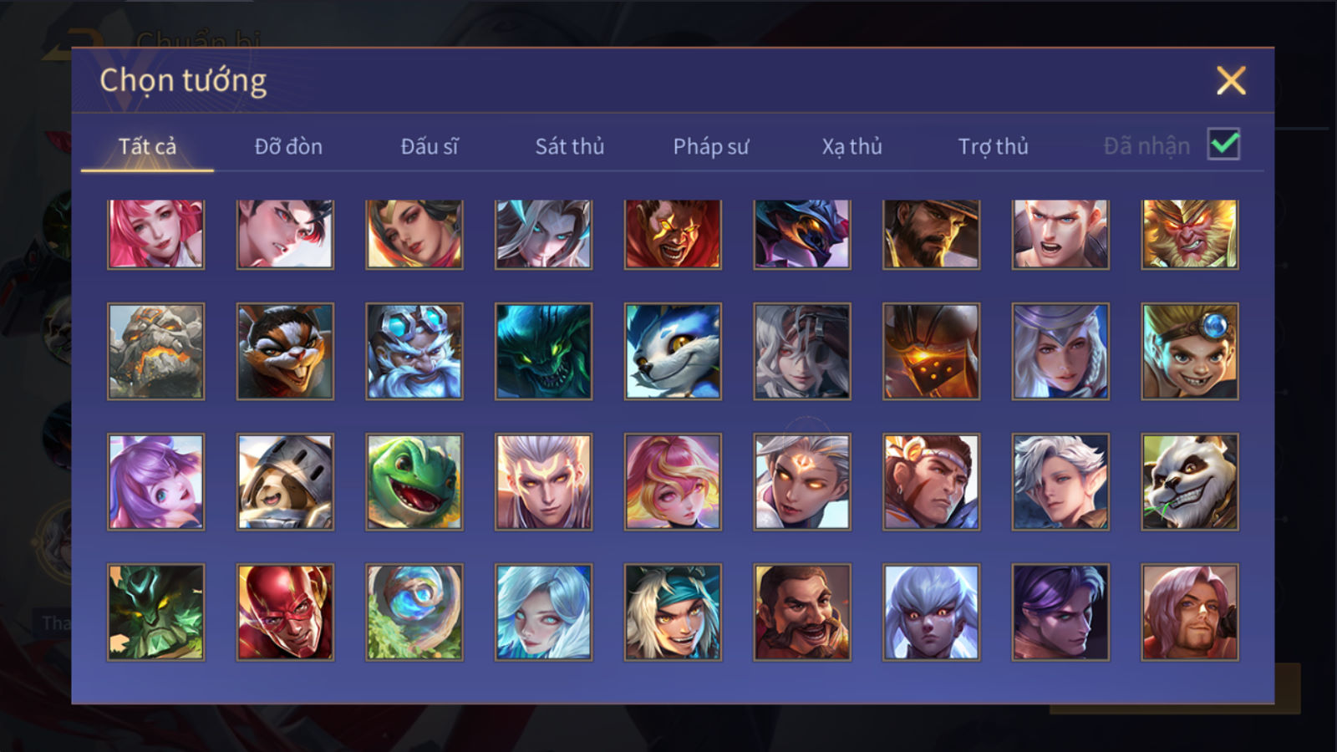The image size is (1337, 752).
Task: Close the Chọn tướng dialog
Action: (1231, 81)
